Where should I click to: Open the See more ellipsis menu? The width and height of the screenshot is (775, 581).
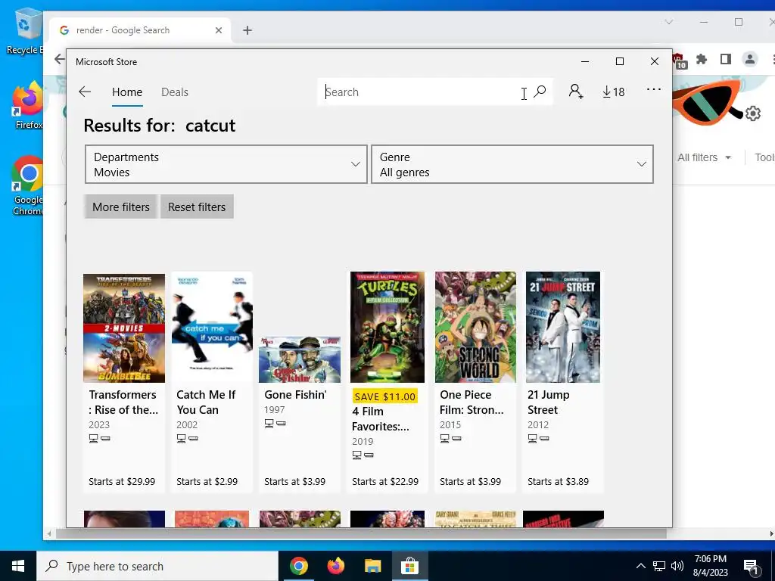point(653,89)
